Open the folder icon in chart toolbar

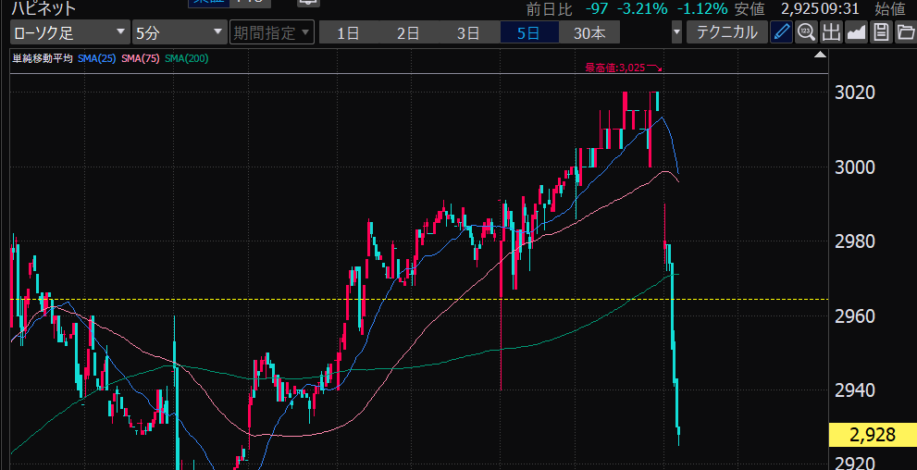(905, 32)
